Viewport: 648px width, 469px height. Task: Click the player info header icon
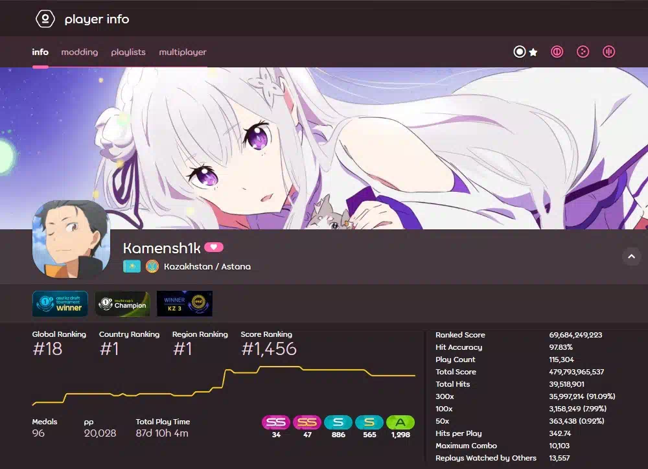click(45, 19)
